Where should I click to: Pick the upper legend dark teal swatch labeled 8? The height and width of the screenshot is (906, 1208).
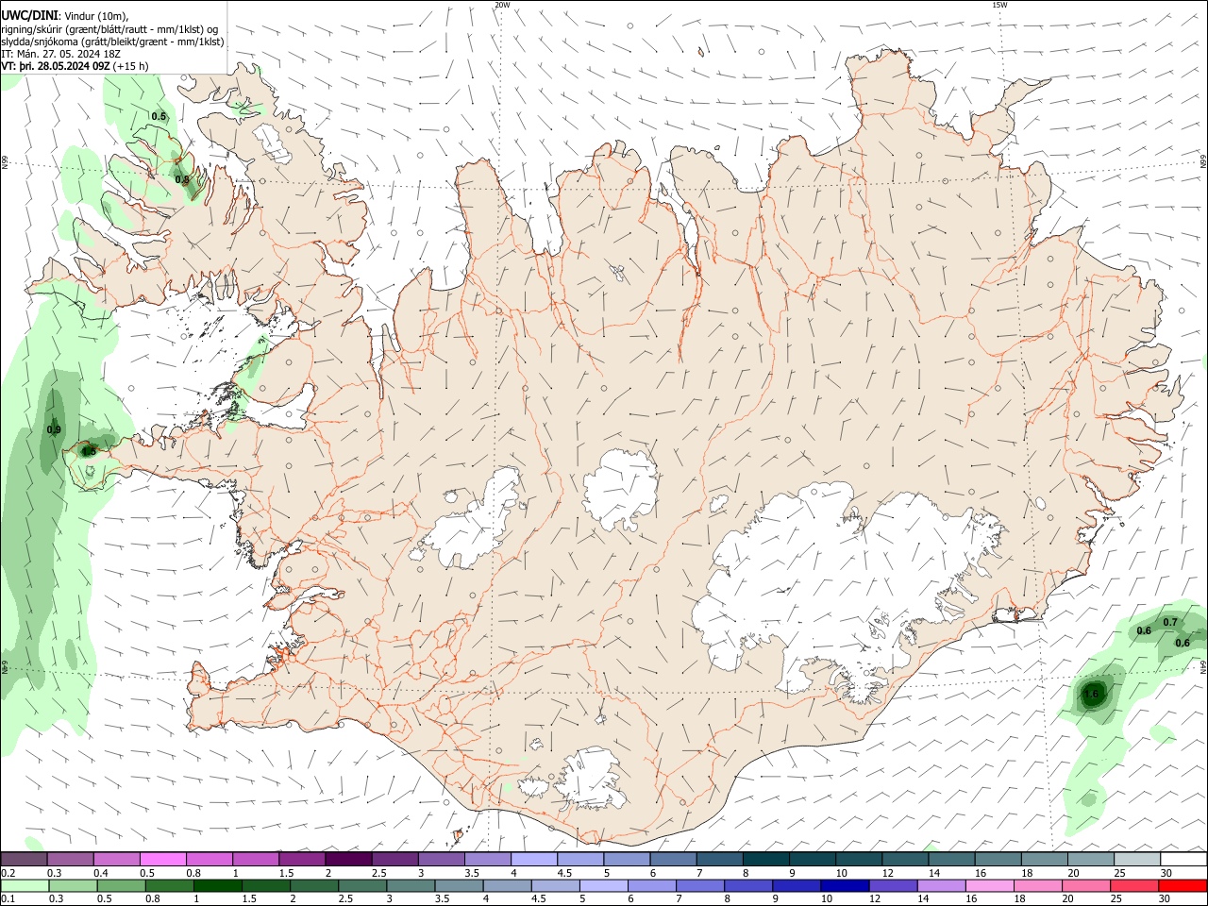[765, 860]
